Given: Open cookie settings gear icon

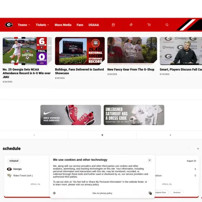Looking at the screenshot, I should click(x=54, y=193).
